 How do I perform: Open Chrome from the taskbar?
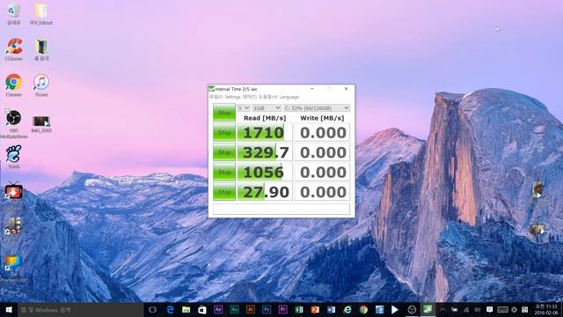[363, 309]
